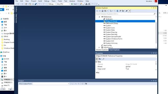Open the Data Sources side tab
The width and height of the screenshot is (168, 94).
click(x=16, y=18)
